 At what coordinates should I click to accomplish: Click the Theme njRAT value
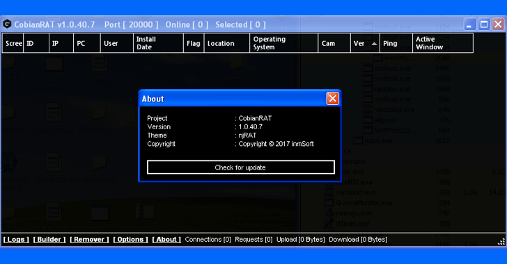(x=247, y=135)
